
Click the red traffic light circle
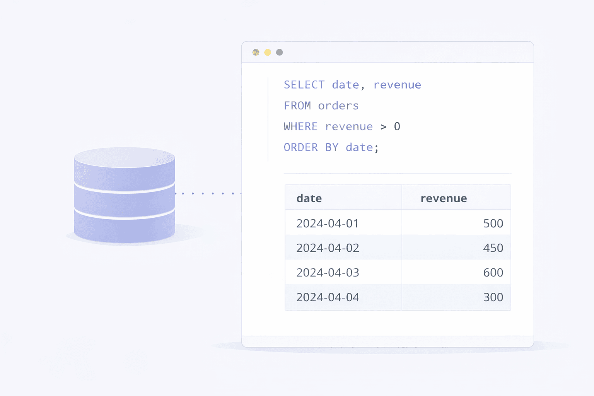coord(256,52)
